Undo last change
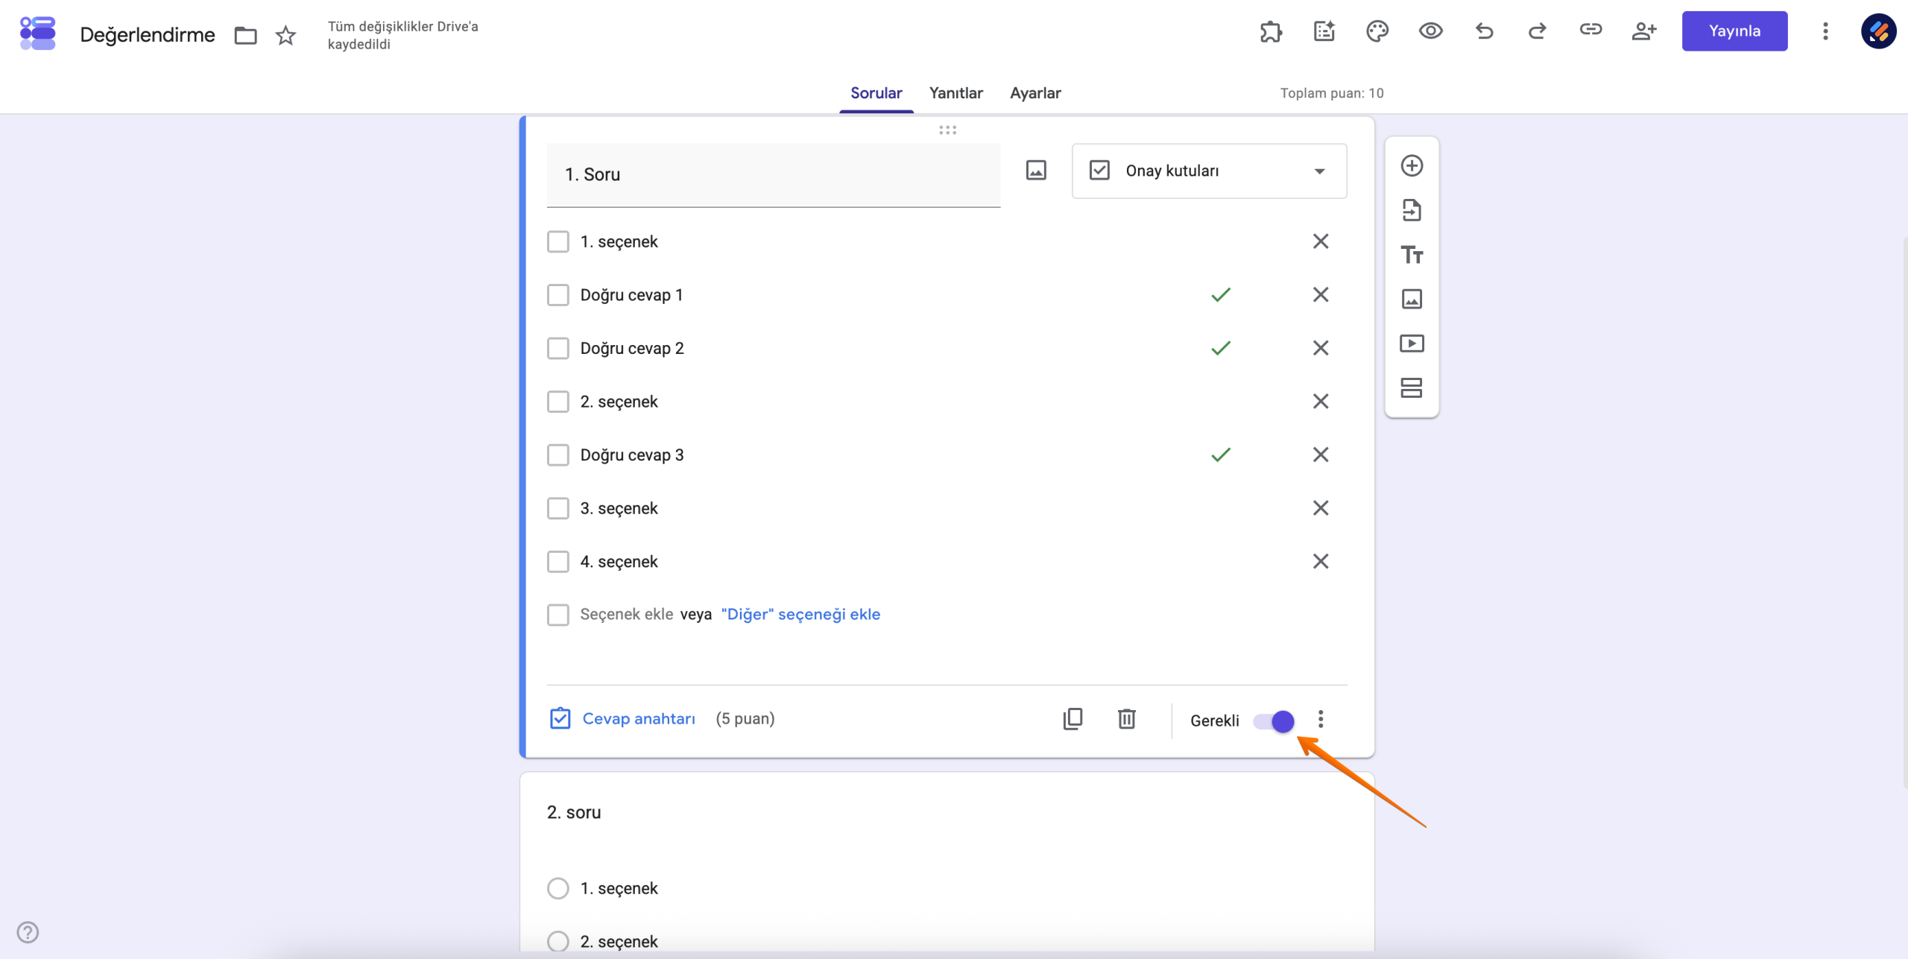The height and width of the screenshot is (959, 1908). (1484, 31)
